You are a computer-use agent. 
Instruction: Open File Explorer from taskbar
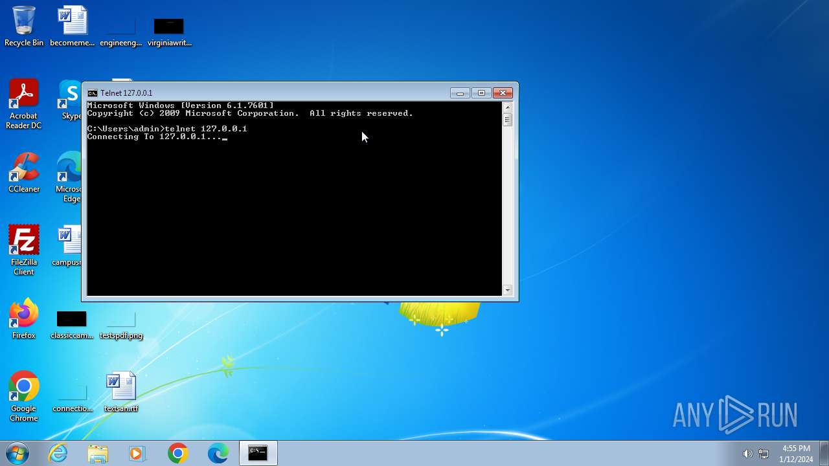pyautogui.click(x=98, y=453)
